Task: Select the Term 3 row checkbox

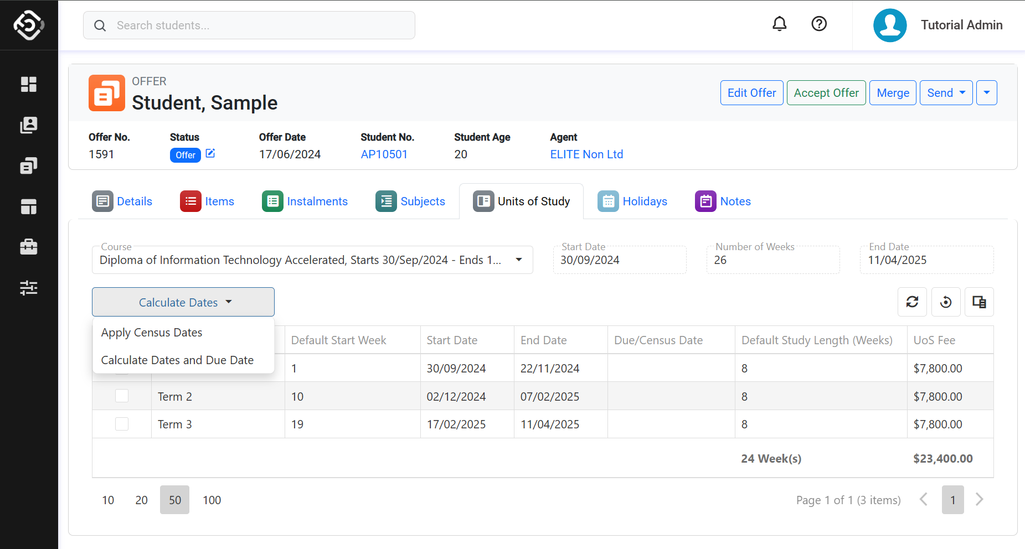Action: (x=122, y=424)
